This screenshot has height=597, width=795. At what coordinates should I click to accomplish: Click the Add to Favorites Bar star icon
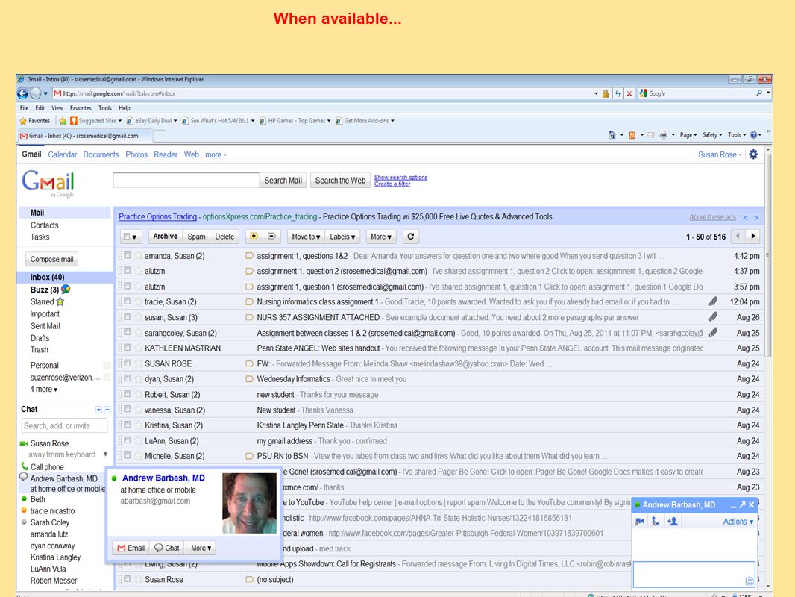(x=63, y=121)
